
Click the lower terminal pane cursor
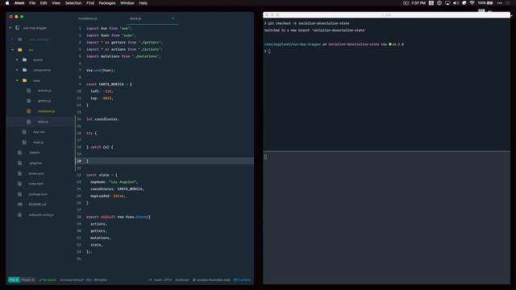[265, 157]
